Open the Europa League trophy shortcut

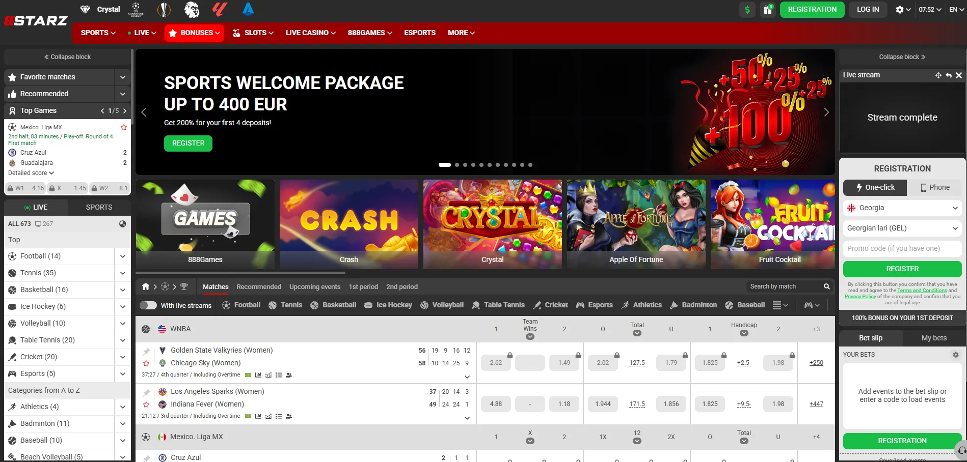coord(164,9)
